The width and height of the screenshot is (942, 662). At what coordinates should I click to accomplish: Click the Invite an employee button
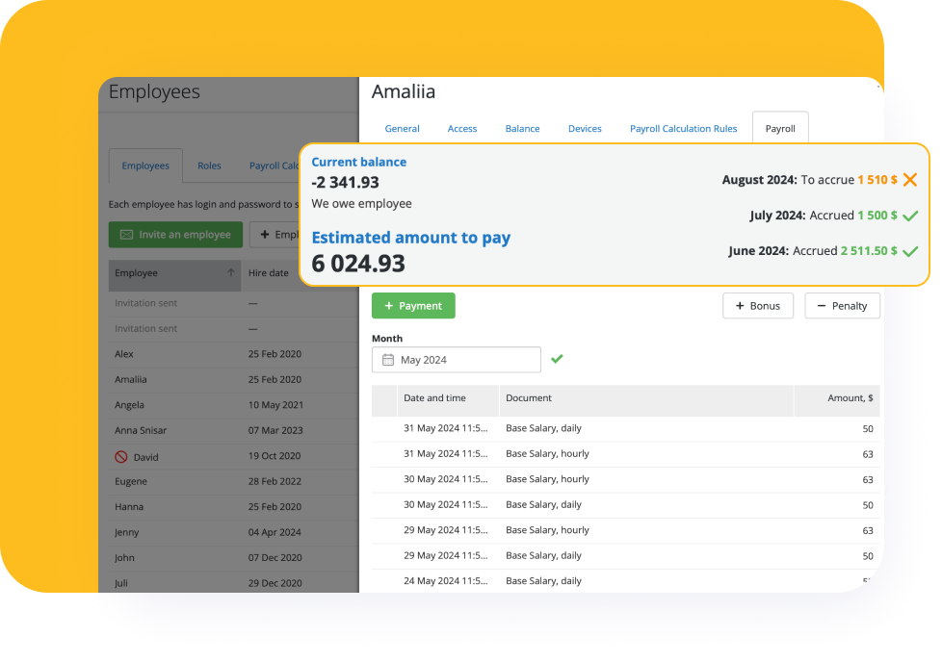pyautogui.click(x=175, y=234)
